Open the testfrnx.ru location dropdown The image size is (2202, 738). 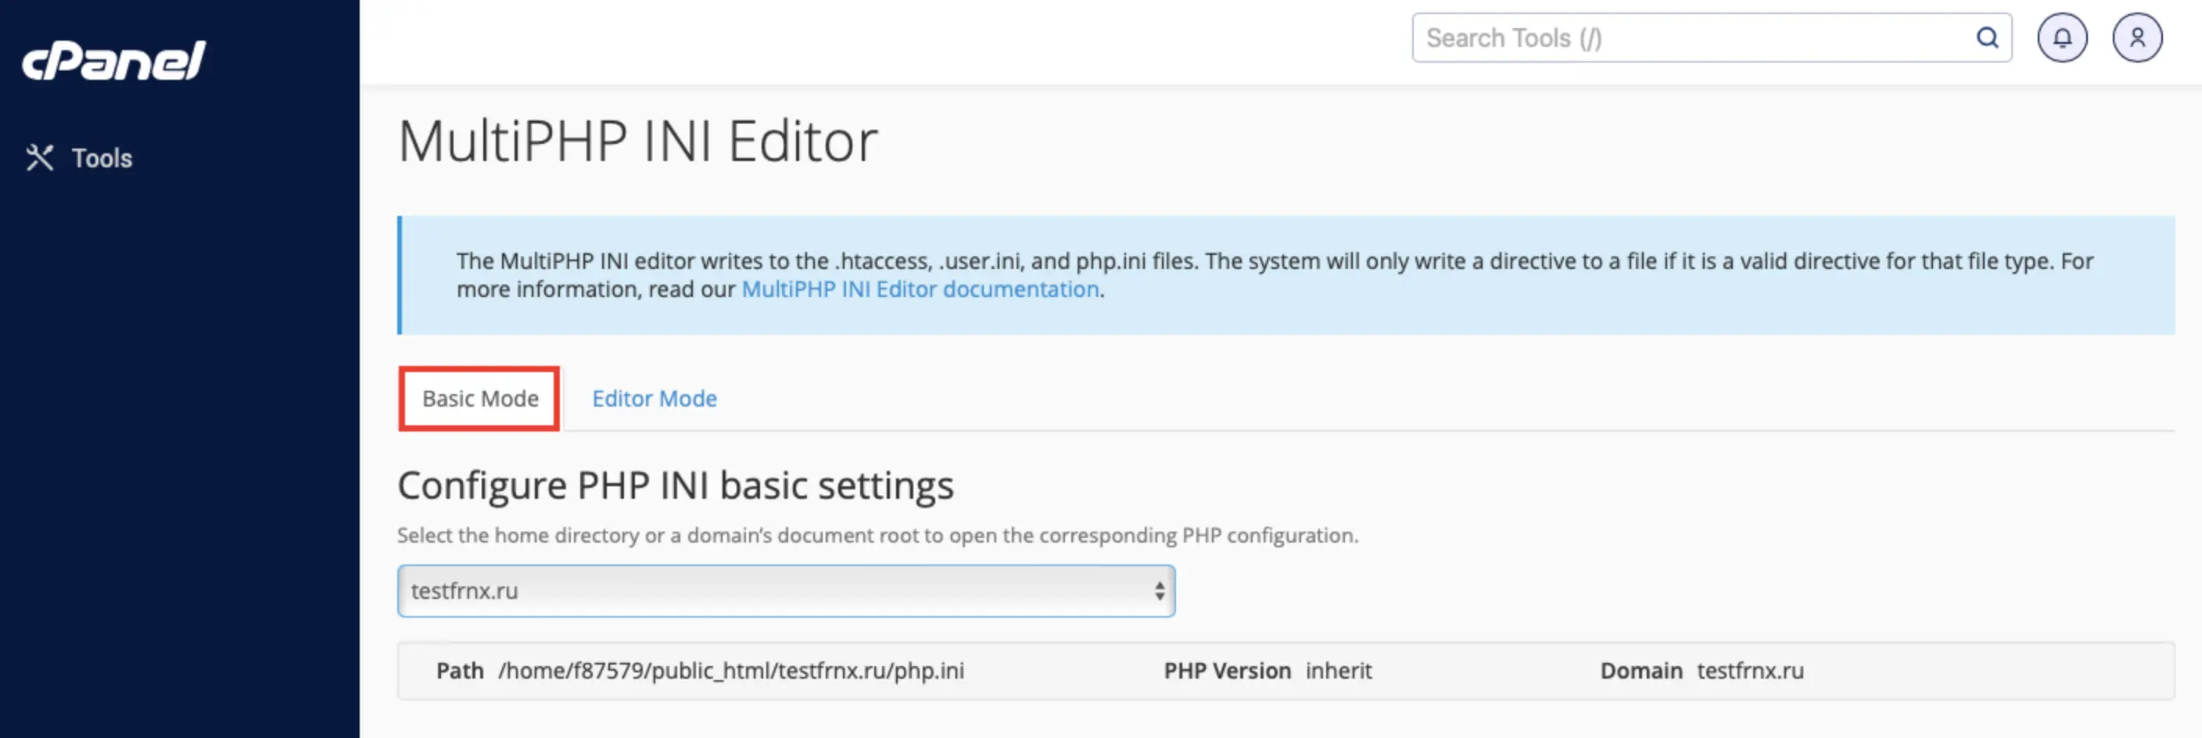point(786,591)
